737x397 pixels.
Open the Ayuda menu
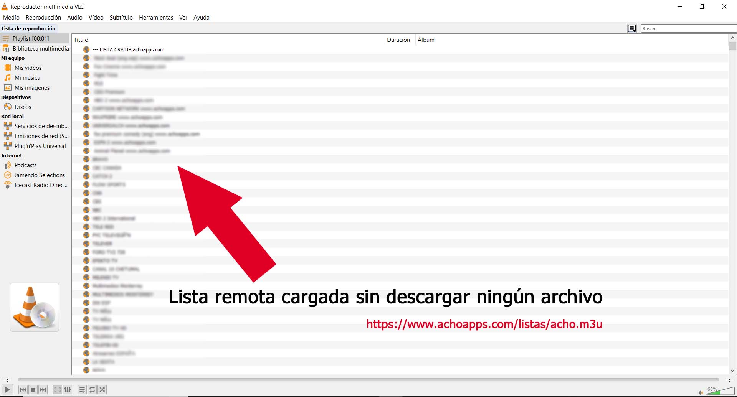202,18
